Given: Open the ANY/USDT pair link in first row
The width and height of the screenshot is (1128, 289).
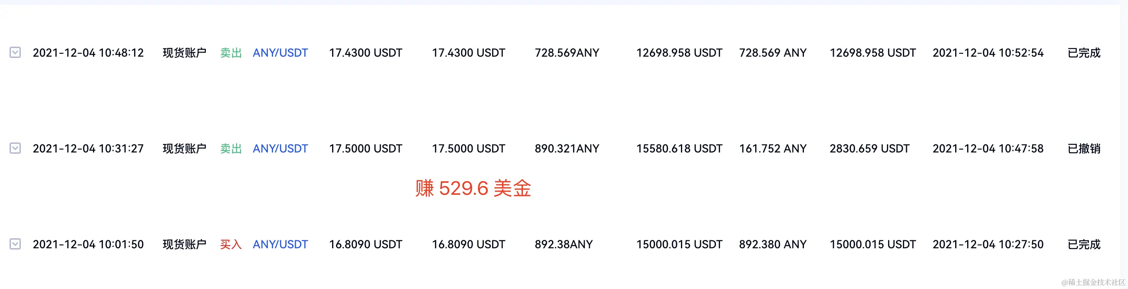Looking at the screenshot, I should [x=280, y=53].
